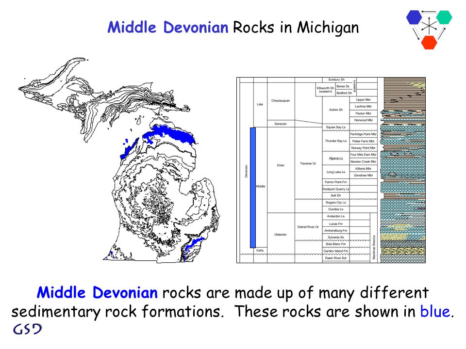Click the 'Middle' epoch label in the chart
Image resolution: width=466 pixels, height=349 pixels.
coord(261,186)
